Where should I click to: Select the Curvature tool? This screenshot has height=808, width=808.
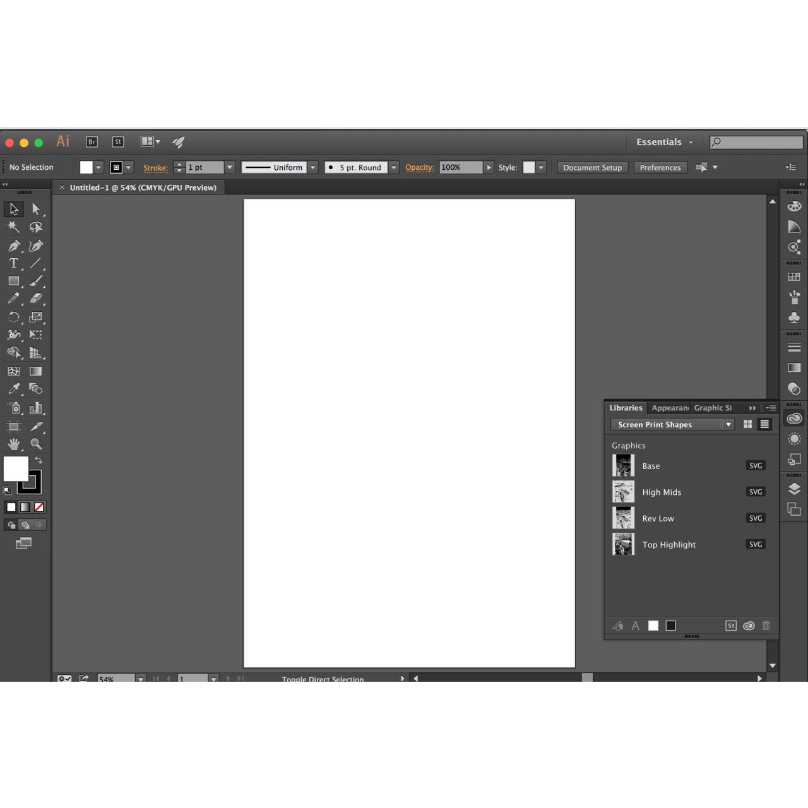pos(36,246)
